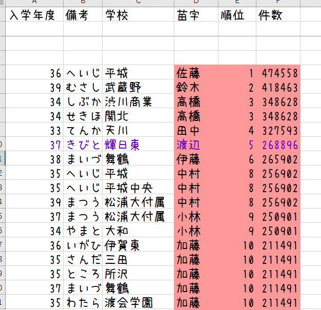Click 加藤 in the 伊賀東 row
This screenshot has height=310, width=321.
coord(196,244)
